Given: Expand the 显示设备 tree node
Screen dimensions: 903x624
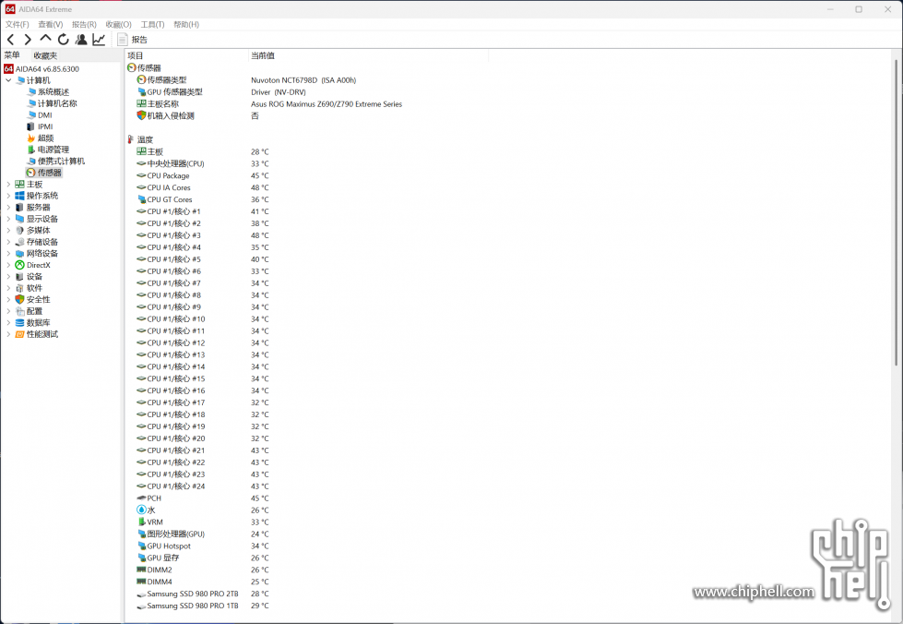Looking at the screenshot, I should click(x=8, y=219).
